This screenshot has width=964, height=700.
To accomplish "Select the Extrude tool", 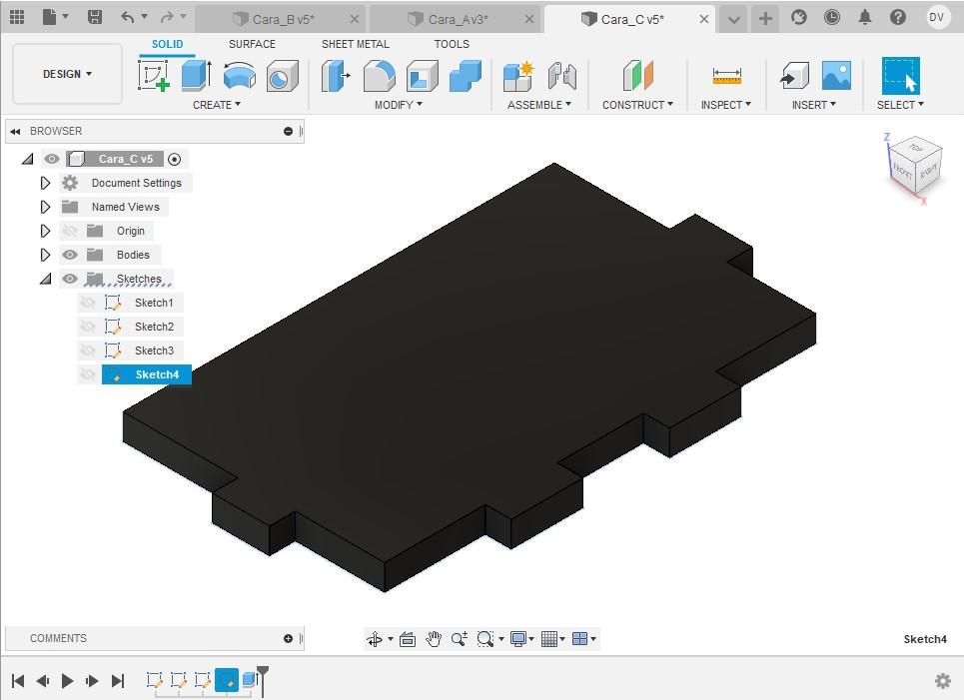I will (197, 76).
